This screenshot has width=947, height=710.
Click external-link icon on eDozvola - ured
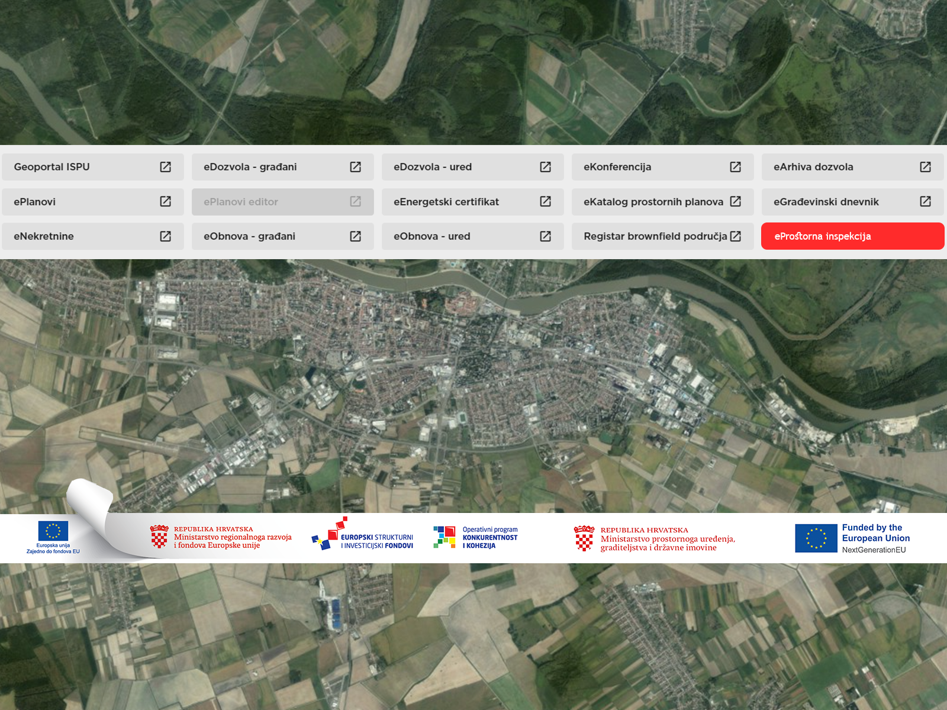[545, 167]
